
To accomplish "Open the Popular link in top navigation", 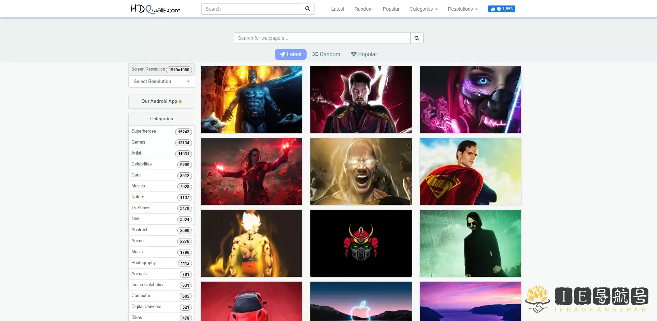I will click(x=391, y=9).
